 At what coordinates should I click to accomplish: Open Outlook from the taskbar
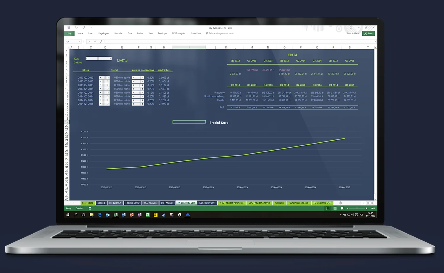[108, 215]
